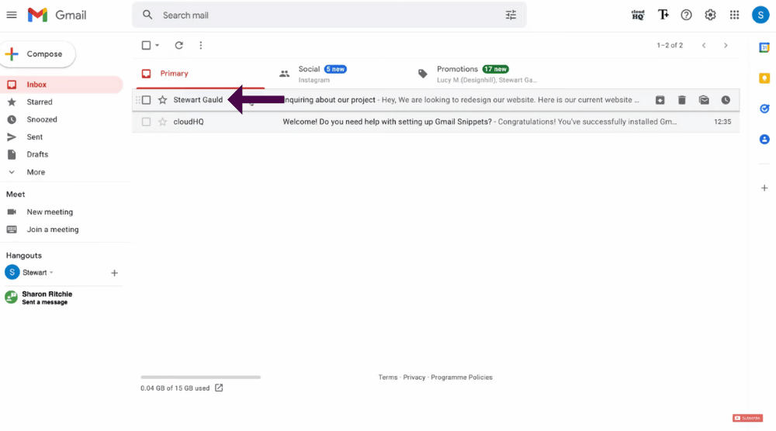The width and height of the screenshot is (776, 431).
Task: Mark the Stewart Gauld email as unread
Action: click(704, 100)
